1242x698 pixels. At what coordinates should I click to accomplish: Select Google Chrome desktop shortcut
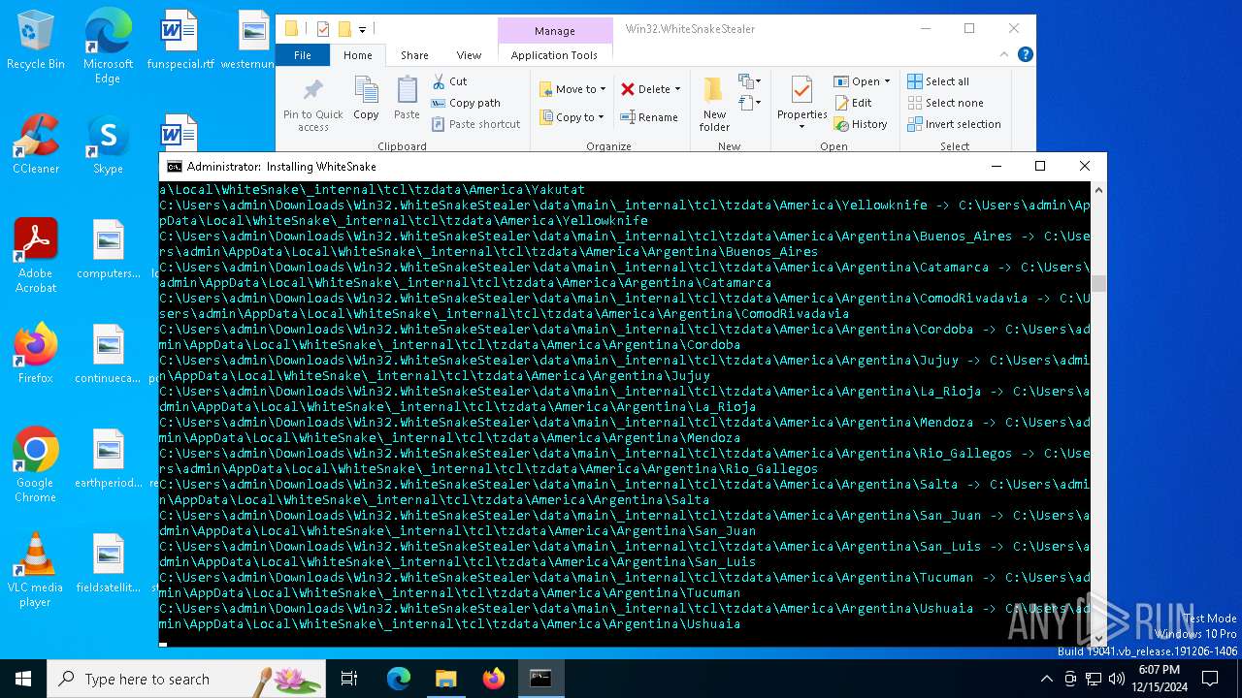[36, 465]
